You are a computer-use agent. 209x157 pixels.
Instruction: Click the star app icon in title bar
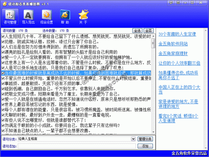(x=5, y=4)
